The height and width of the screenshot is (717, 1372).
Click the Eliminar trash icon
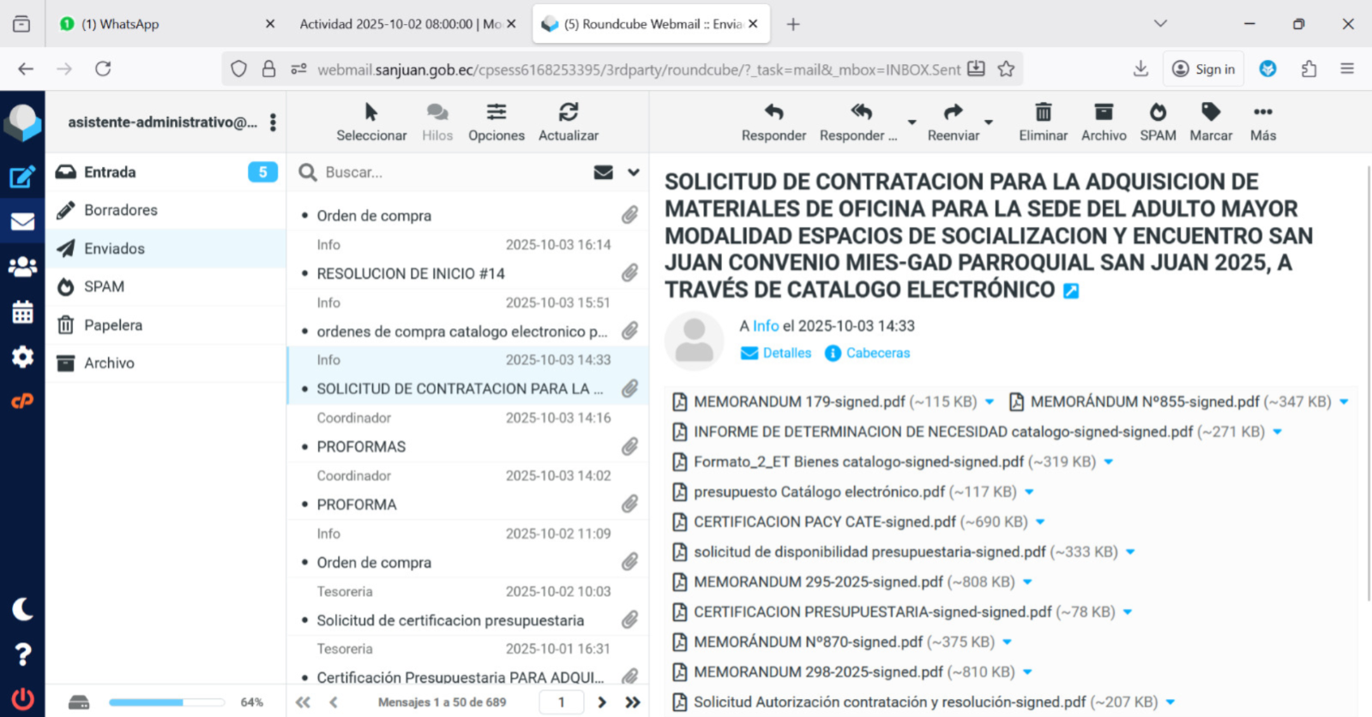(x=1043, y=122)
